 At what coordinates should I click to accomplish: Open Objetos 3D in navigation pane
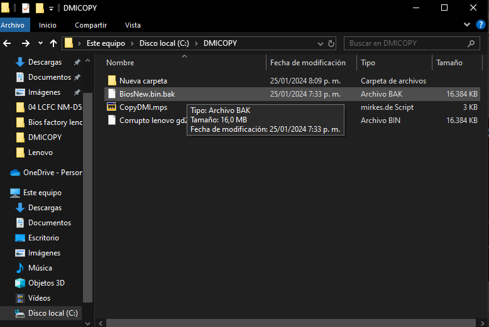pyautogui.click(x=46, y=283)
